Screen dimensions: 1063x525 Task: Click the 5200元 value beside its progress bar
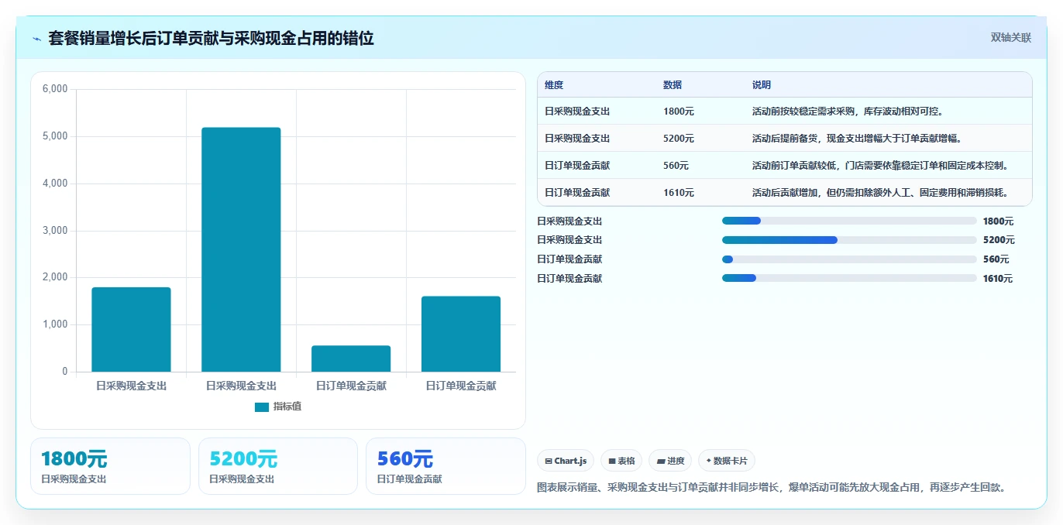999,240
